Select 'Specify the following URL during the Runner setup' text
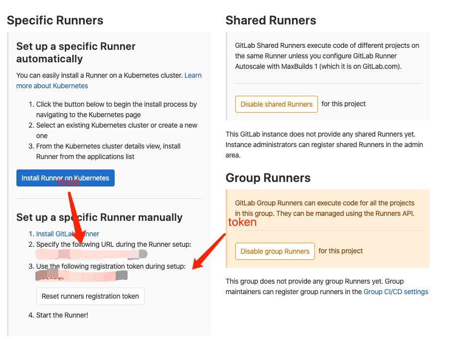The height and width of the screenshot is (339, 460). click(x=114, y=244)
